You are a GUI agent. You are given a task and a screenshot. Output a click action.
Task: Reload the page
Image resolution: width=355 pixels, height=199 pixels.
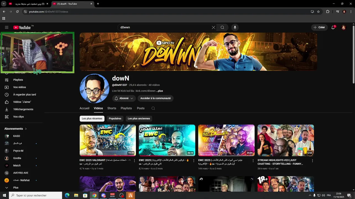tap(17, 12)
